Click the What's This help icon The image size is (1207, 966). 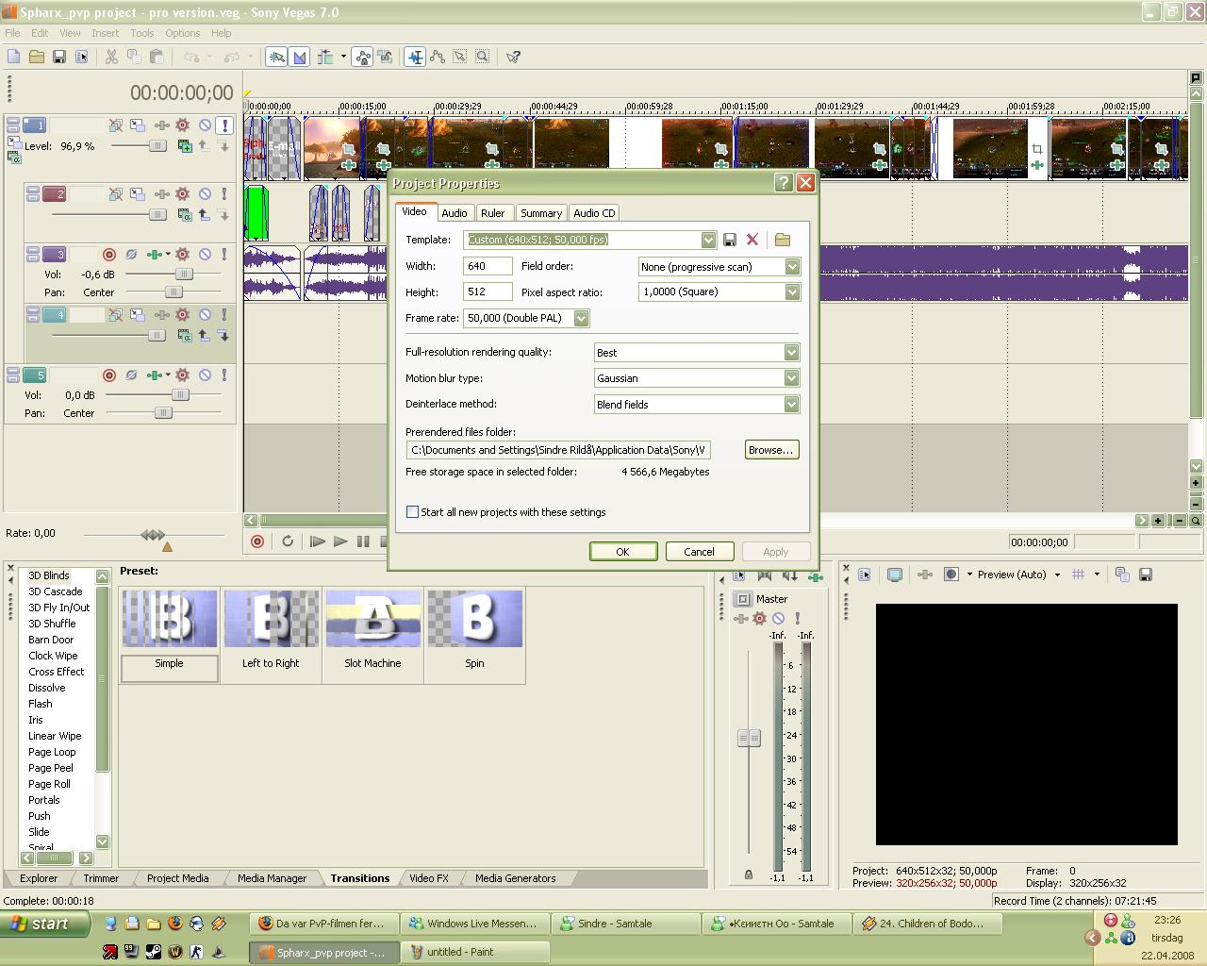(513, 57)
